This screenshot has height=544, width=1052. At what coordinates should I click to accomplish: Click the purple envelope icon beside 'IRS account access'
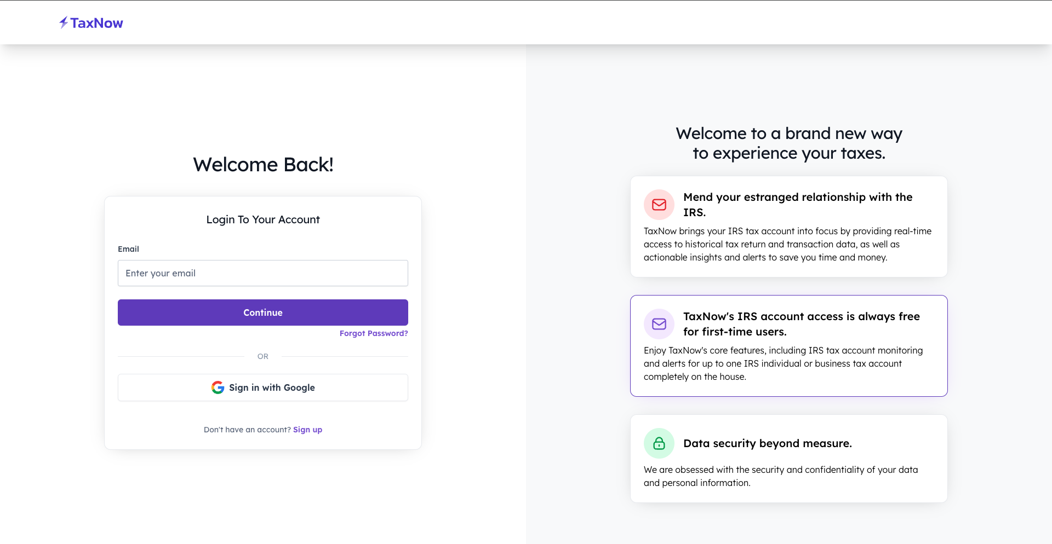click(x=659, y=324)
